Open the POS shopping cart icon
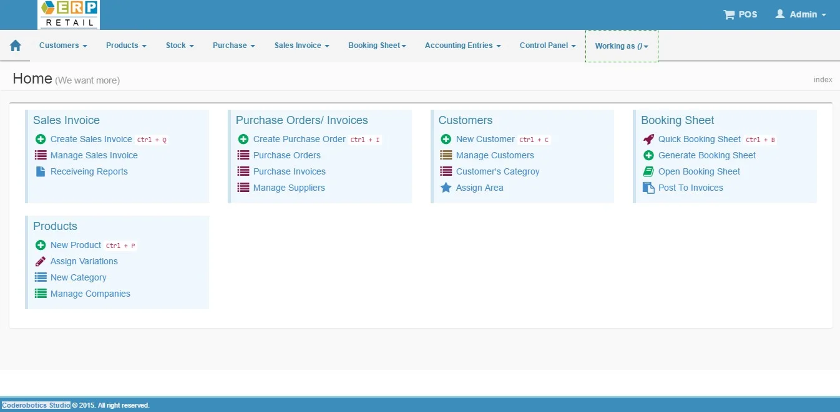The height and width of the screenshot is (412, 840). point(729,14)
